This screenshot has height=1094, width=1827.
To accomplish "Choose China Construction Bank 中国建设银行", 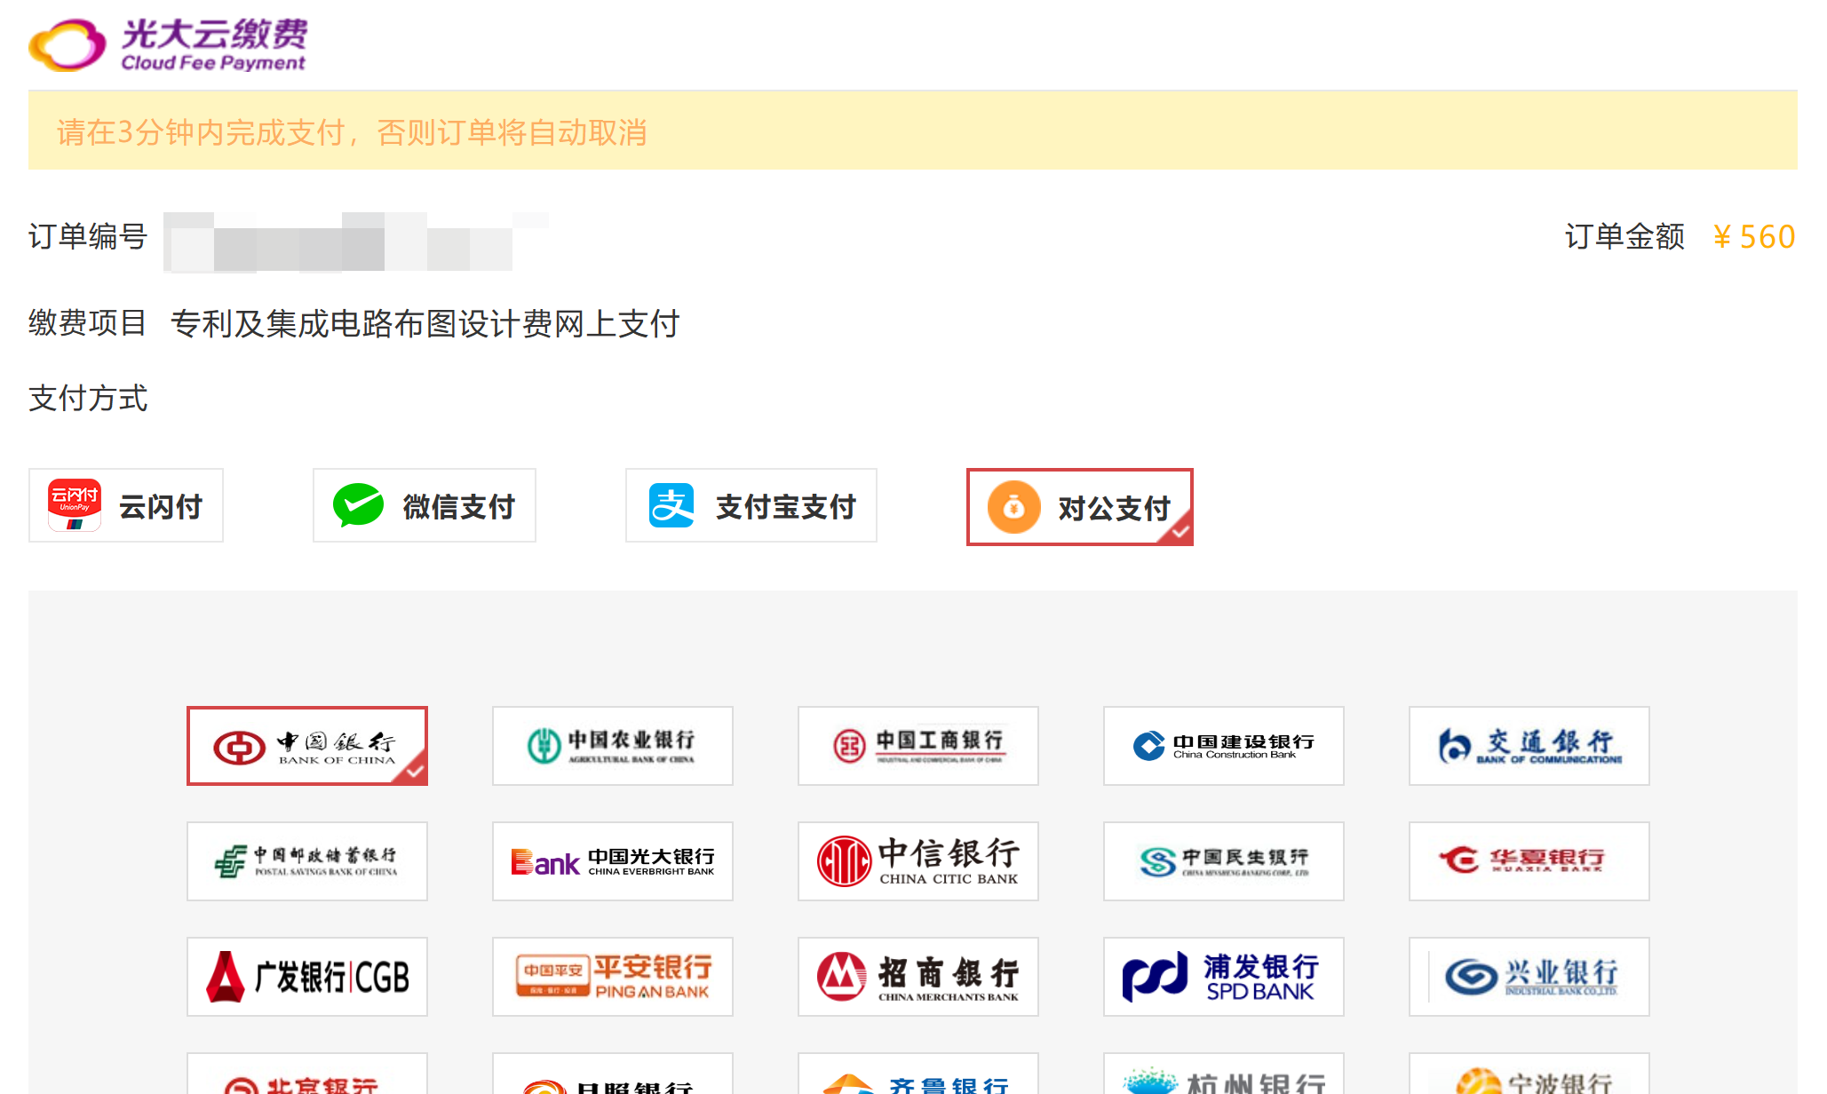I will click(1224, 746).
